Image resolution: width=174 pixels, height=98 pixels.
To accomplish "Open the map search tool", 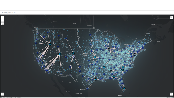I will click(x=171, y=17).
